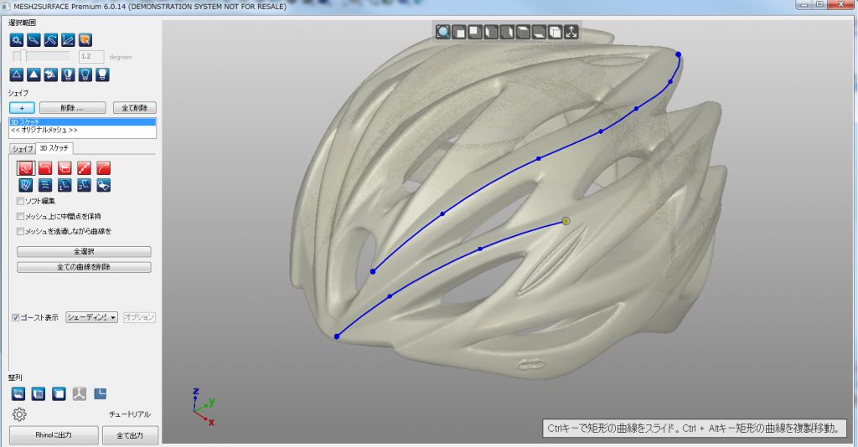This screenshot has height=447, width=858.
Task: Click the gear icon in selection tools
Action: (16, 39)
